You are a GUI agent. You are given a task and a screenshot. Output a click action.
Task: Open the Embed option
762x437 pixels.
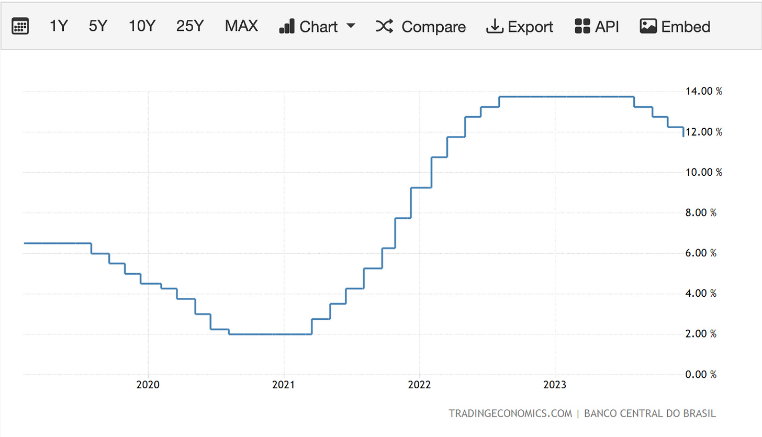click(686, 26)
